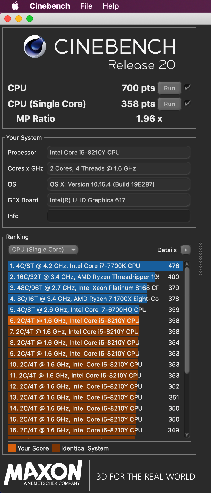Toggle the CPU test checkbox
This screenshot has height=493, width=211.
[x=188, y=88]
